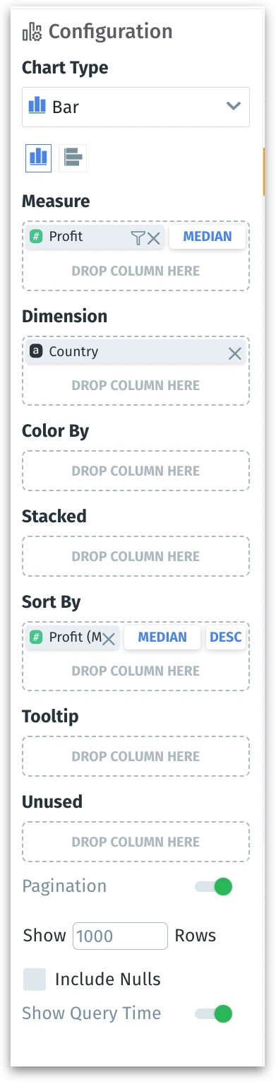Viewport: 276px width, 1082px height.
Task: Open MEDIAN aggregation in Measure
Action: tap(208, 237)
